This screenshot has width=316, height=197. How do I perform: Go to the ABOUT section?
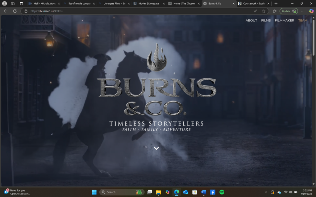click(x=251, y=21)
